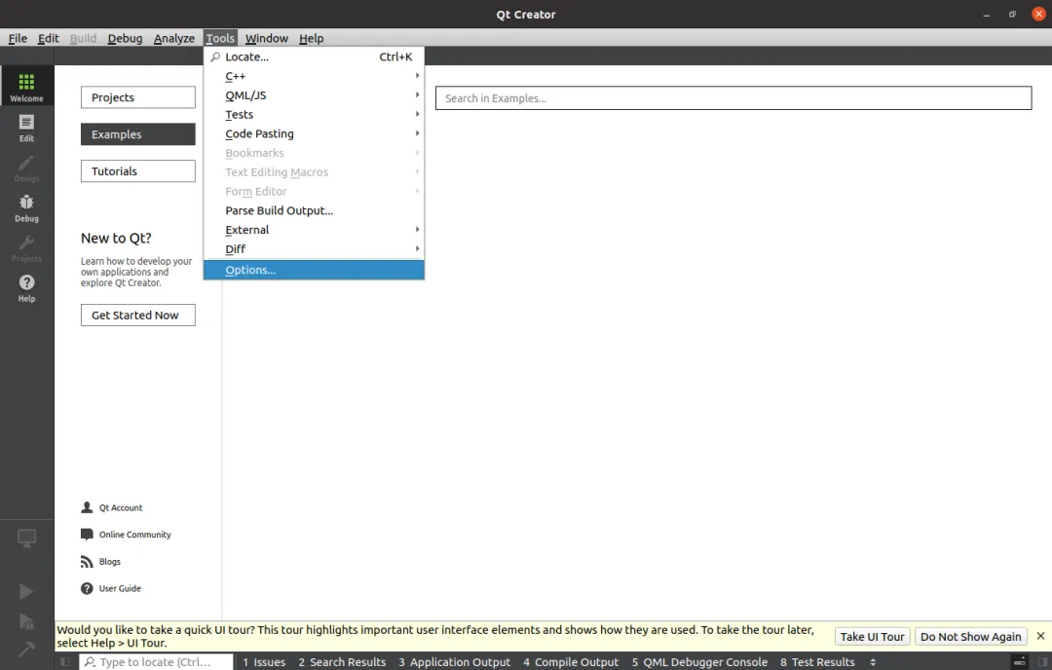Image resolution: width=1052 pixels, height=670 pixels.
Task: Expand Code Pasting submenu arrow
Action: point(417,133)
